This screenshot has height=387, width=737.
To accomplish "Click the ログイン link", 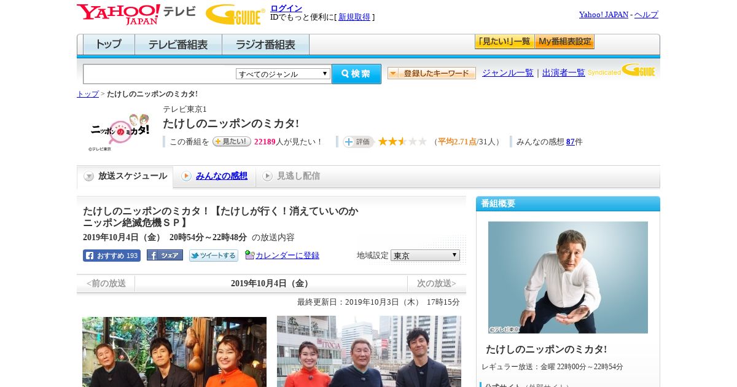I will point(286,8).
